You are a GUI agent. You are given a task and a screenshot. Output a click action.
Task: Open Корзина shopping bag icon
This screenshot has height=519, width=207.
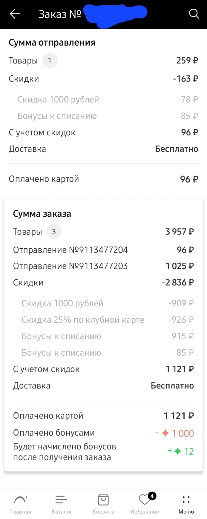[103, 499]
